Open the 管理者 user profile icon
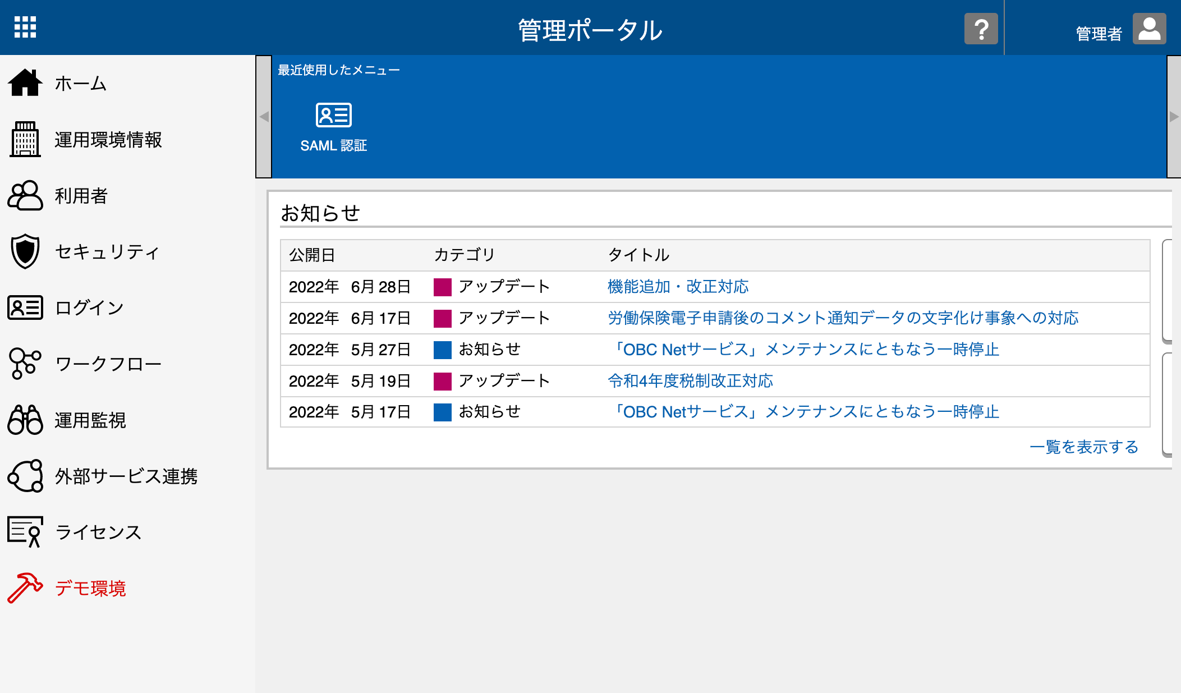This screenshot has width=1181, height=693. [1149, 29]
